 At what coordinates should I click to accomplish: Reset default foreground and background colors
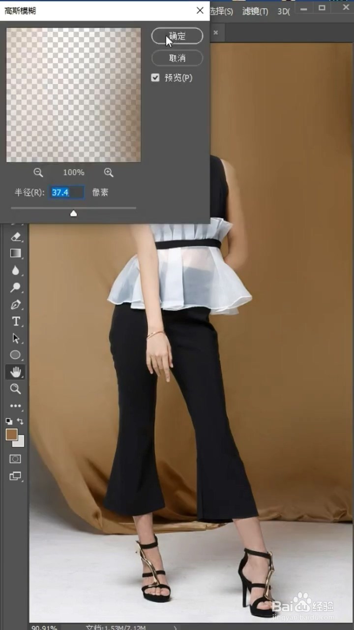(9, 421)
